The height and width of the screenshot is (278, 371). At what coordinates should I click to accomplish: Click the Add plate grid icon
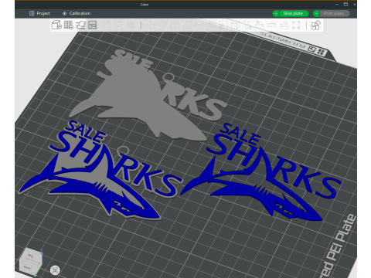pos(69,25)
